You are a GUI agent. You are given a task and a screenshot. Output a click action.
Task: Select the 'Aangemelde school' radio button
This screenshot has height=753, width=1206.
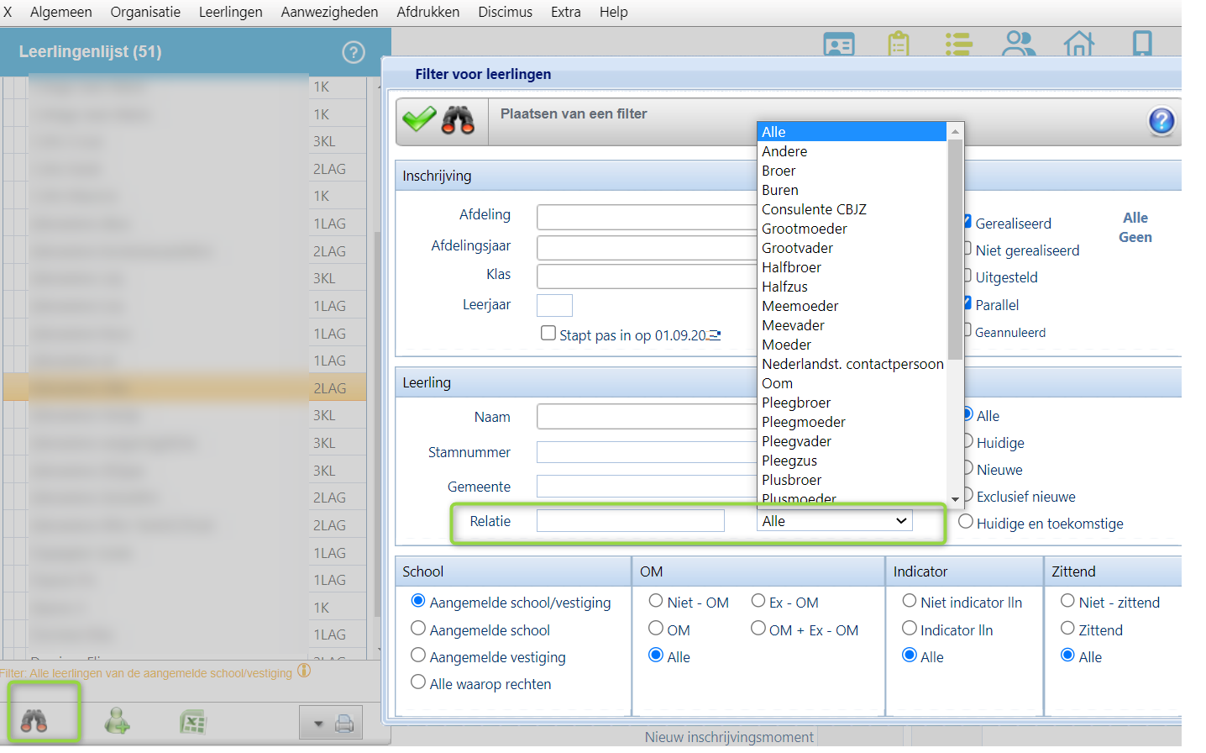point(418,628)
